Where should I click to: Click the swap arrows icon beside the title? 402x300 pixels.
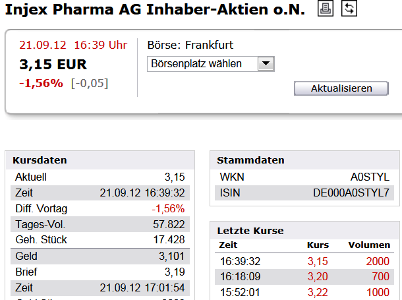point(349,9)
